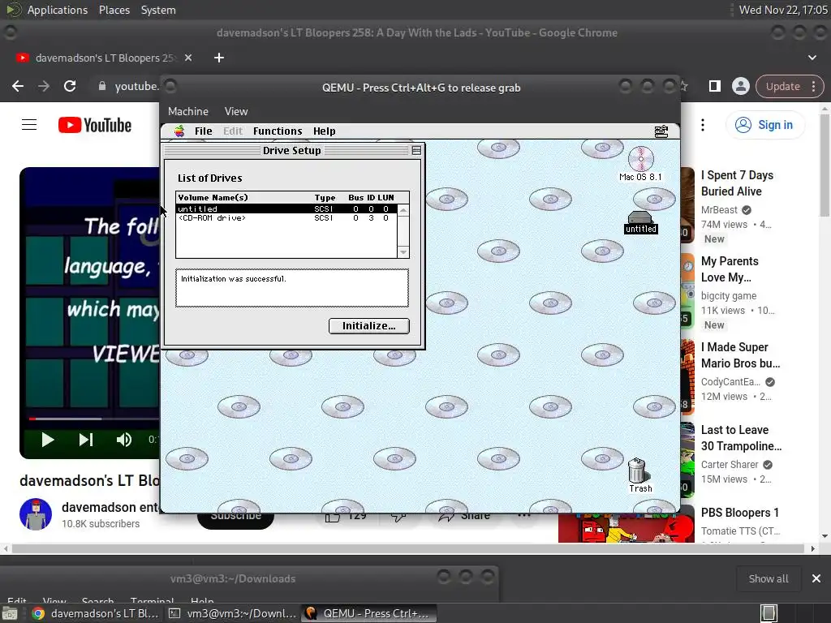This screenshot has height=623, width=831.
Task: Open the QEMU View menu
Action: point(236,111)
